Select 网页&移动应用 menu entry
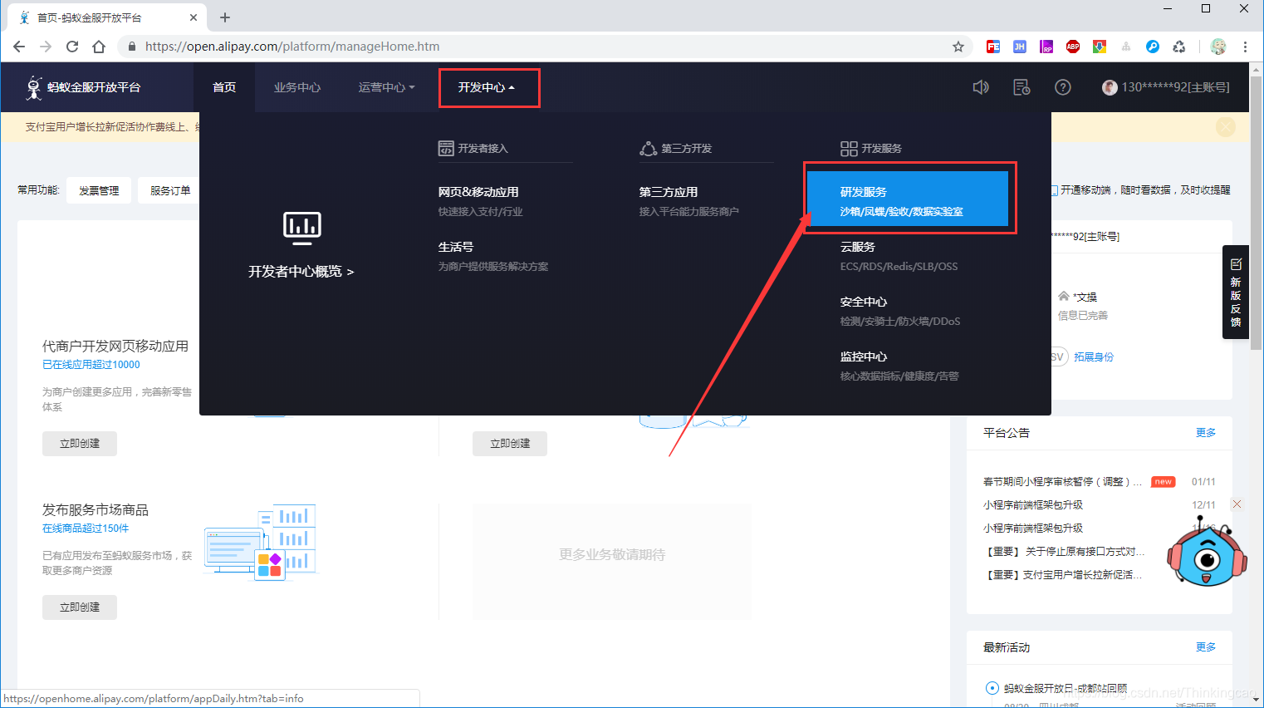Screen dimensions: 1264x708 click(478, 192)
